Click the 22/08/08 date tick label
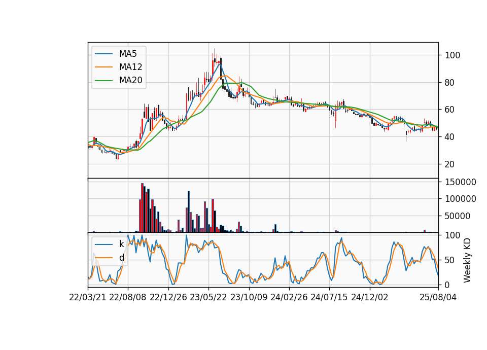 [x=128, y=297]
